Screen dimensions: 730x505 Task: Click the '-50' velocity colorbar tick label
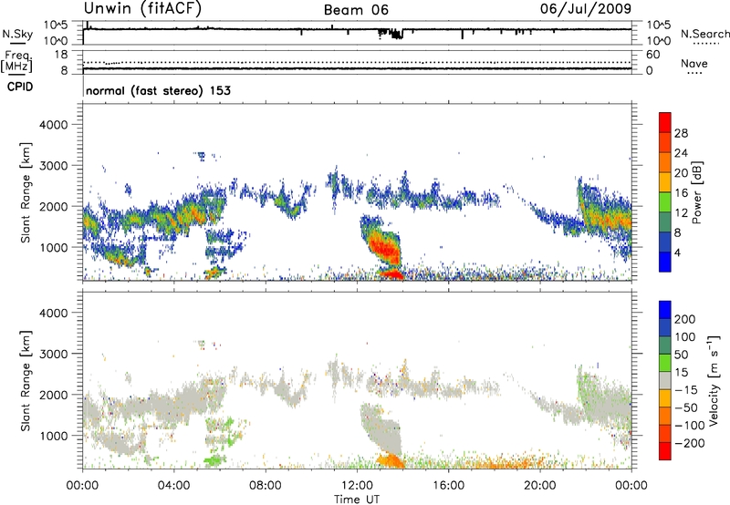[x=686, y=407]
